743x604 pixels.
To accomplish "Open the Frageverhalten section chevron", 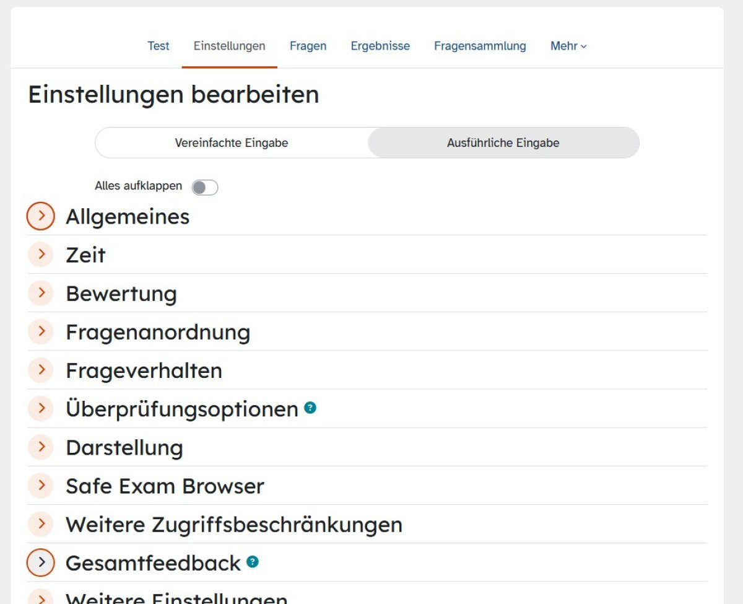I will tap(41, 370).
